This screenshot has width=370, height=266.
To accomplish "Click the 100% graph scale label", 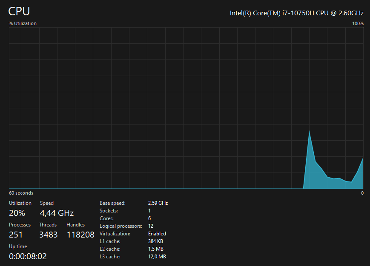I will pos(358,23).
